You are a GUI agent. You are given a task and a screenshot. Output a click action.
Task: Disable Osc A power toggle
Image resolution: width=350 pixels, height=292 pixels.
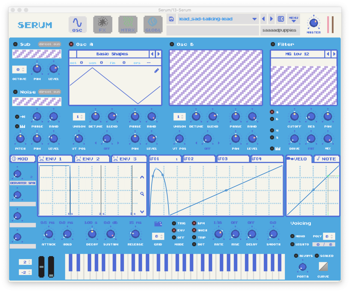point(71,44)
